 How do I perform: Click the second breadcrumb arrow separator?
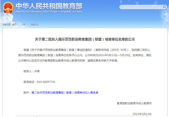pyautogui.click(x=28, y=24)
